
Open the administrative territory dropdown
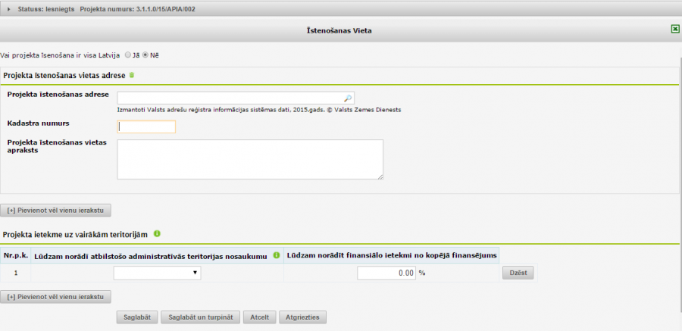(x=157, y=273)
